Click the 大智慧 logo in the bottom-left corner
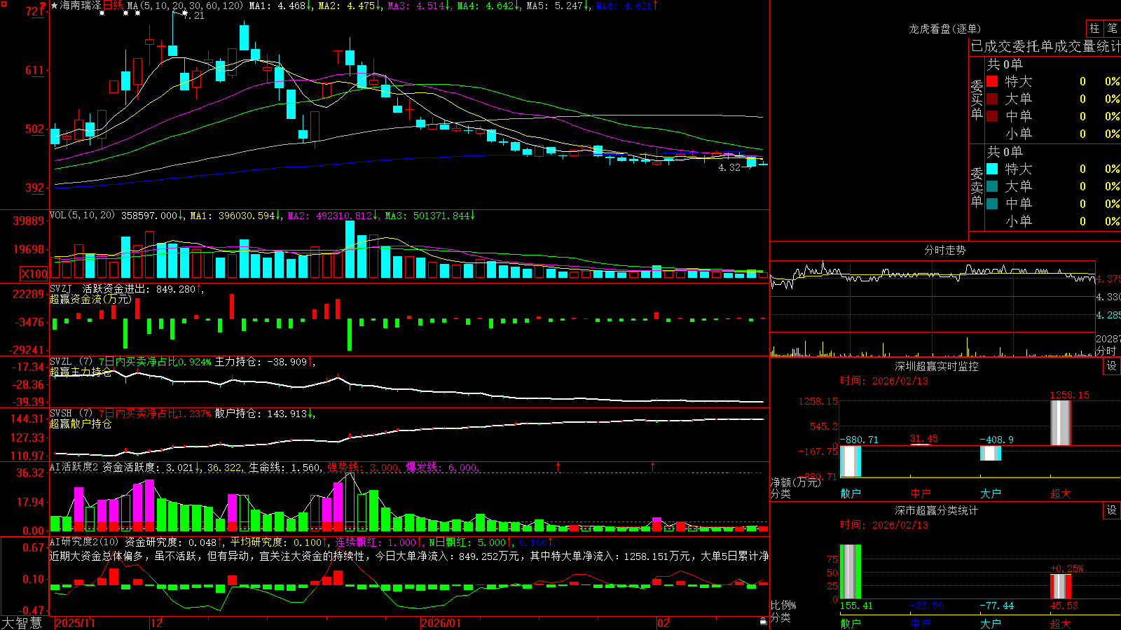This screenshot has width=1121, height=630. (x=22, y=623)
